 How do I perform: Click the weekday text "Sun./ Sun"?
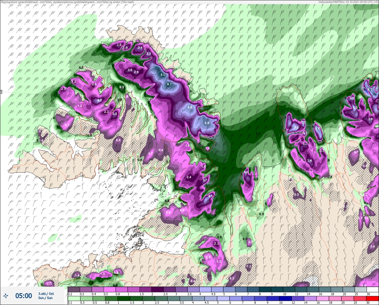click(45, 298)
